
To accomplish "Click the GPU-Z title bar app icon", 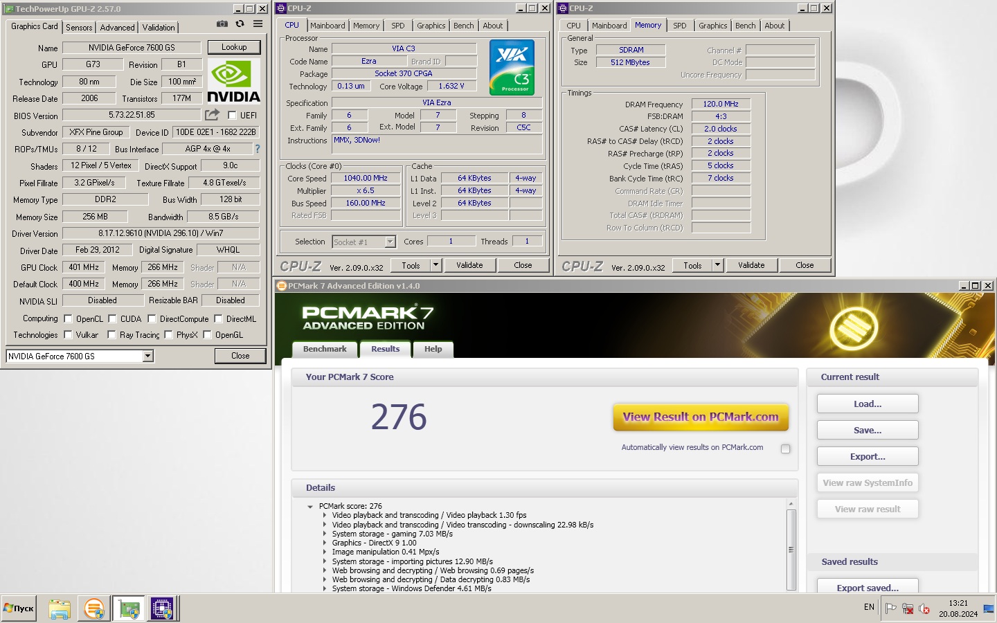I will click(x=9, y=9).
